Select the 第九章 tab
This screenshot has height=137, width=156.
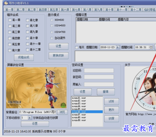pyautogui.click(x=99, y=10)
